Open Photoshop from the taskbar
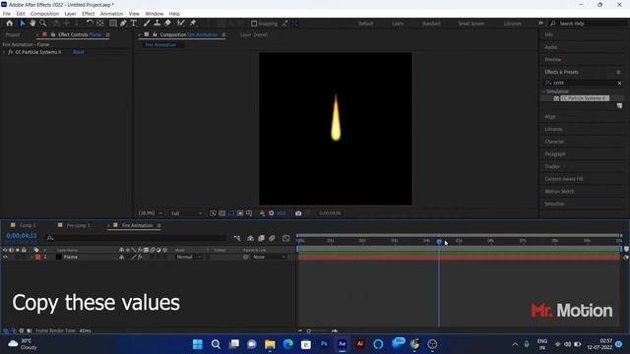 324,344
